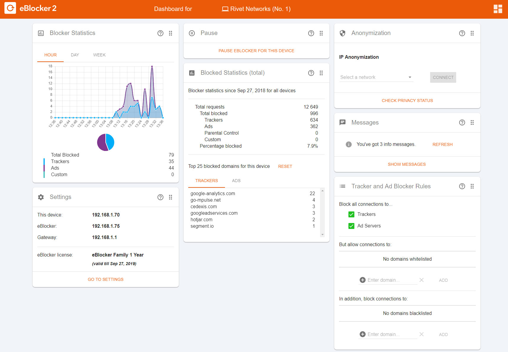Click the Blocked Statistics (total) bar icon

click(x=192, y=73)
